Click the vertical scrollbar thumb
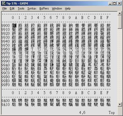Viewport: 123px width, 116px height. pos(120,22)
